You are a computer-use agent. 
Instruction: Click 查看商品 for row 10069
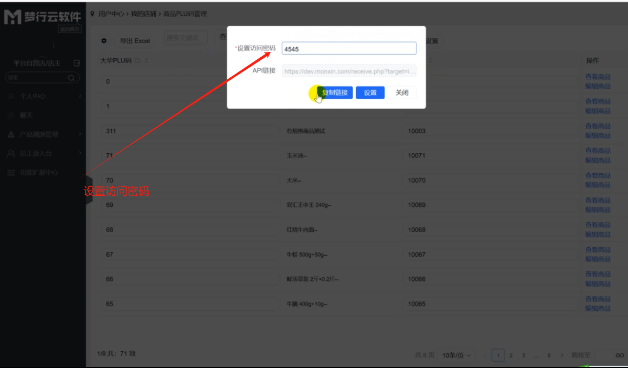(598, 200)
